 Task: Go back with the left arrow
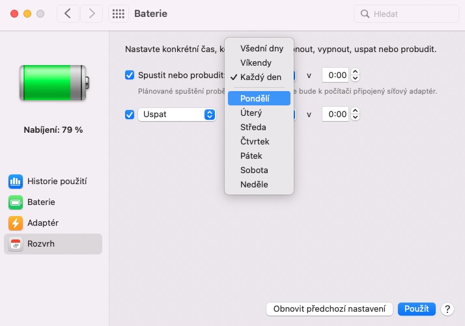(68, 14)
